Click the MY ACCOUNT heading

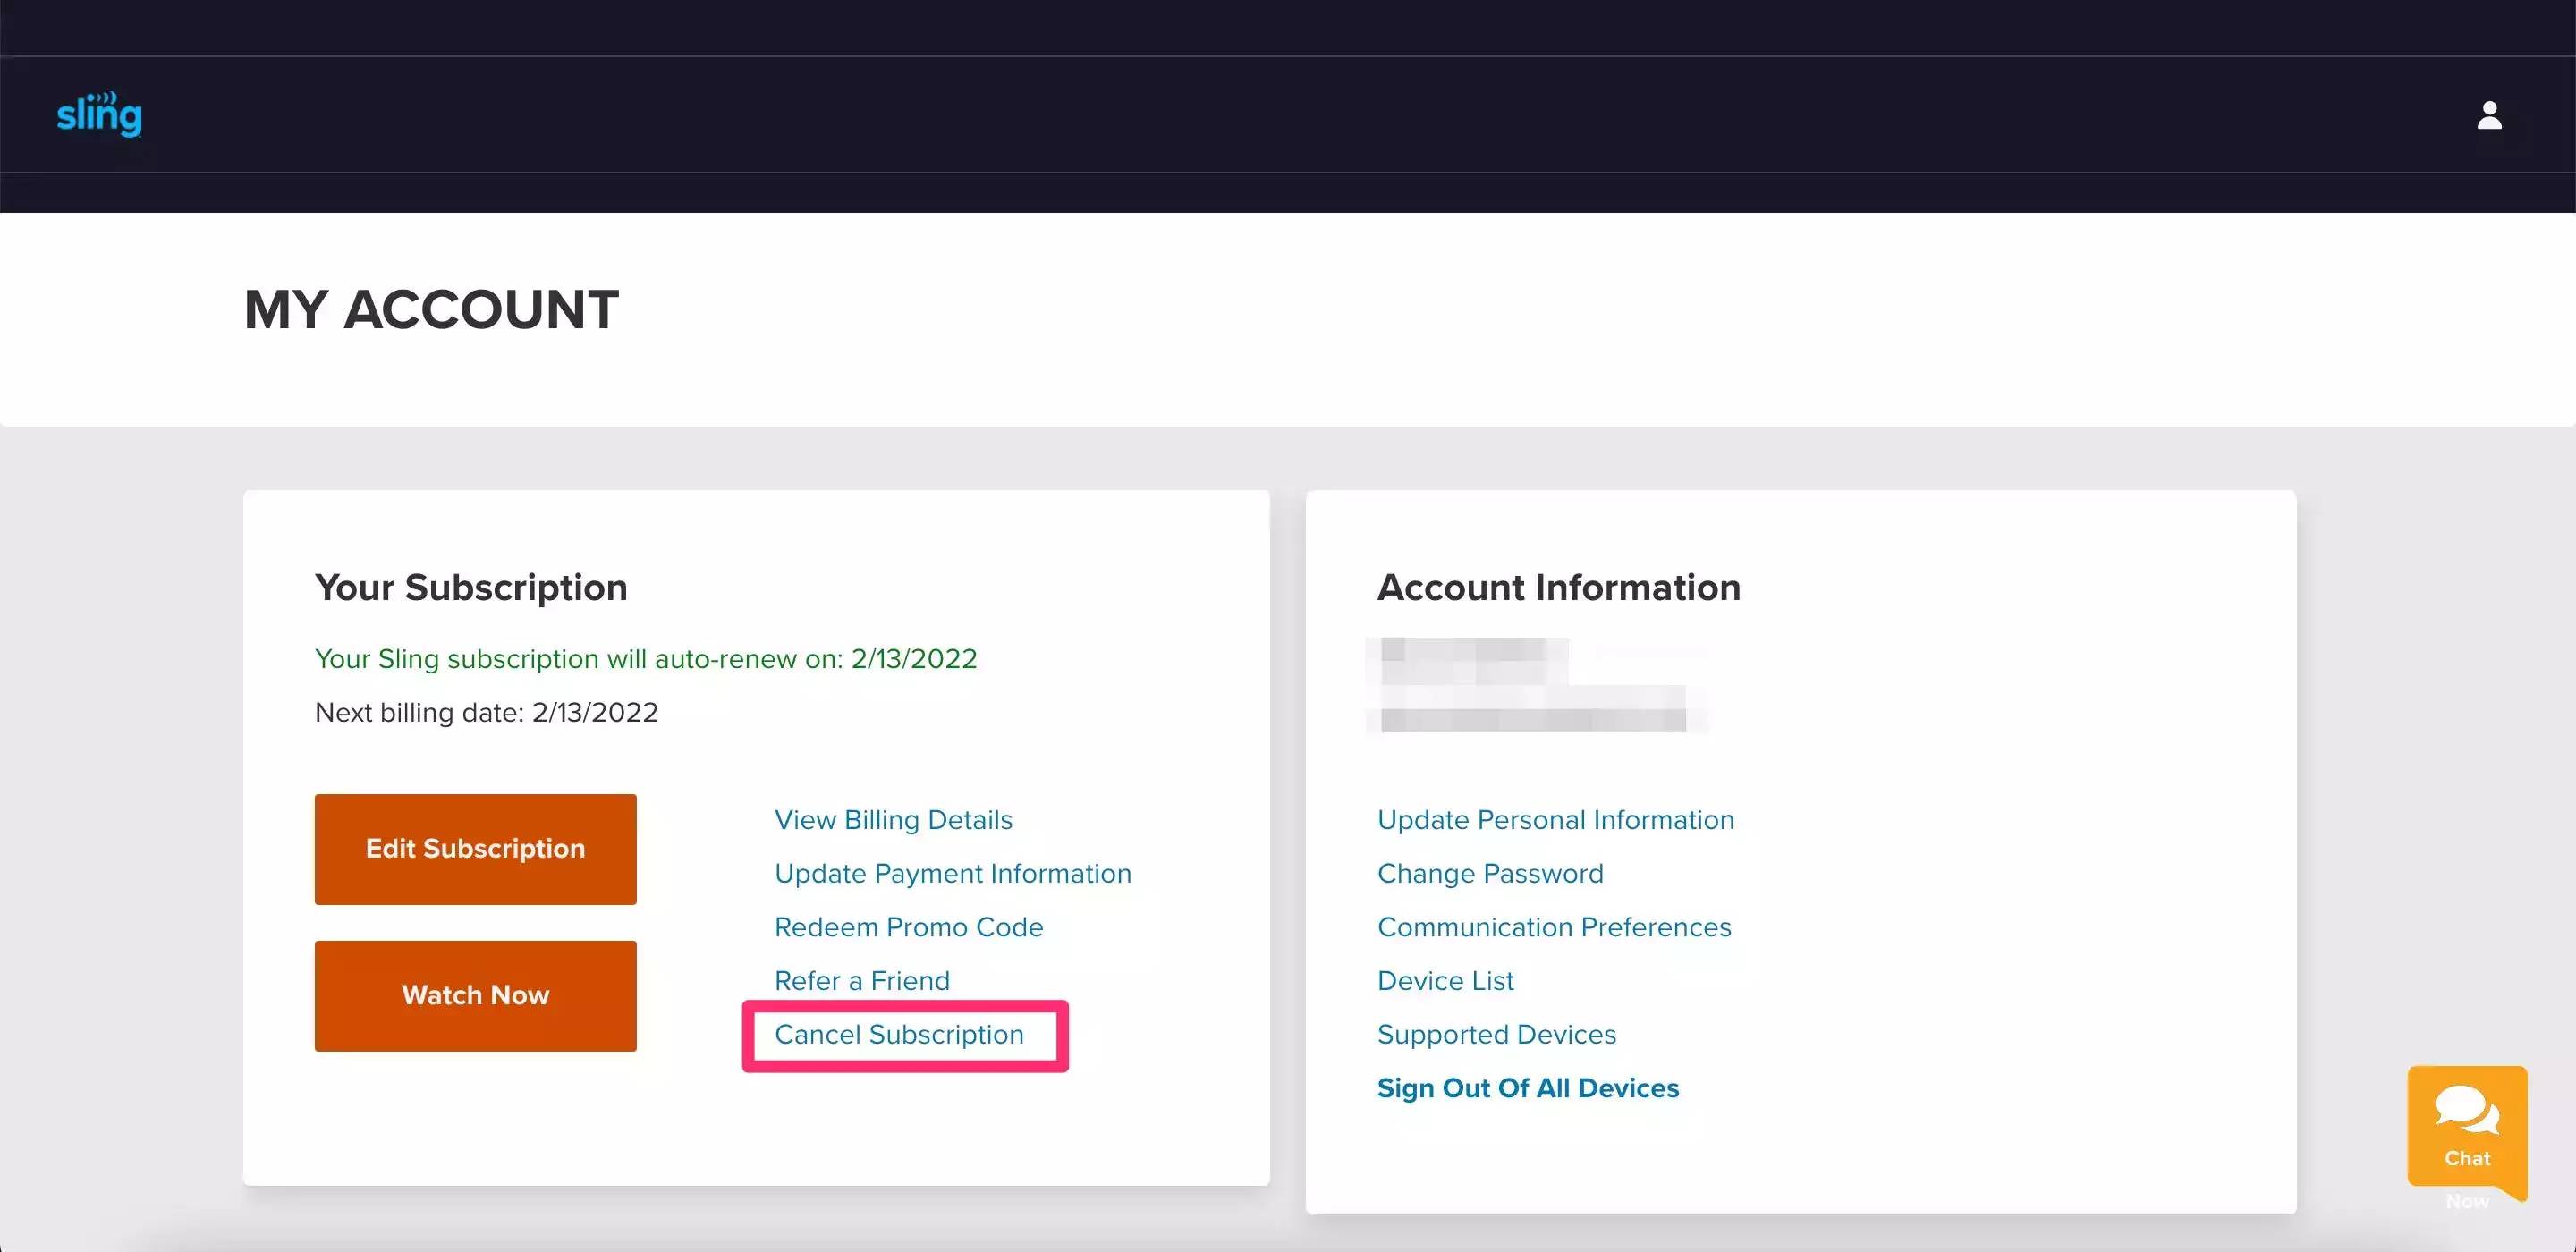point(431,309)
